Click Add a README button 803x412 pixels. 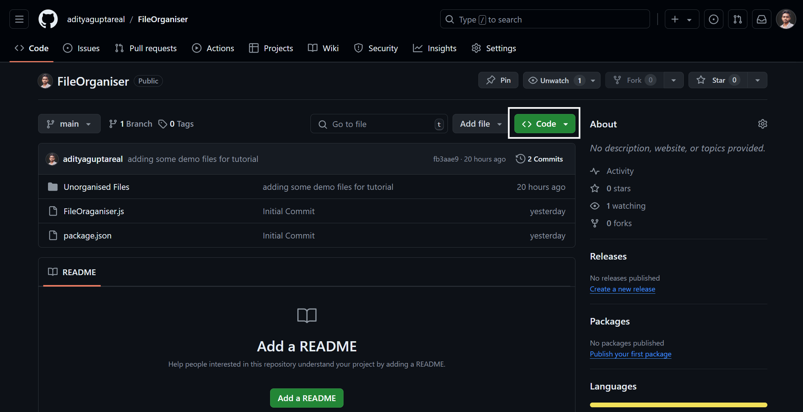307,398
